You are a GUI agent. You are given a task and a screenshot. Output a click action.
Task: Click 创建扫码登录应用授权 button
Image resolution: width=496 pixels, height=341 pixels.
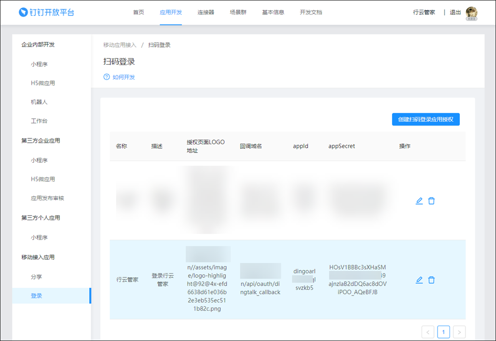click(x=425, y=119)
